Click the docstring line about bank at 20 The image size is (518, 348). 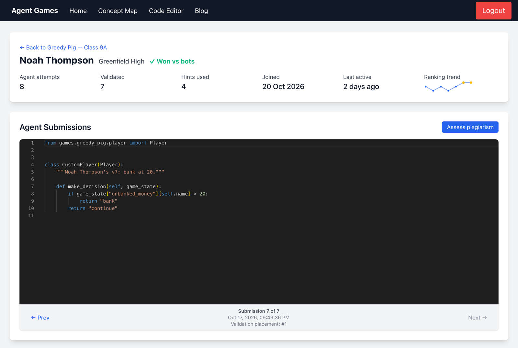click(110, 172)
